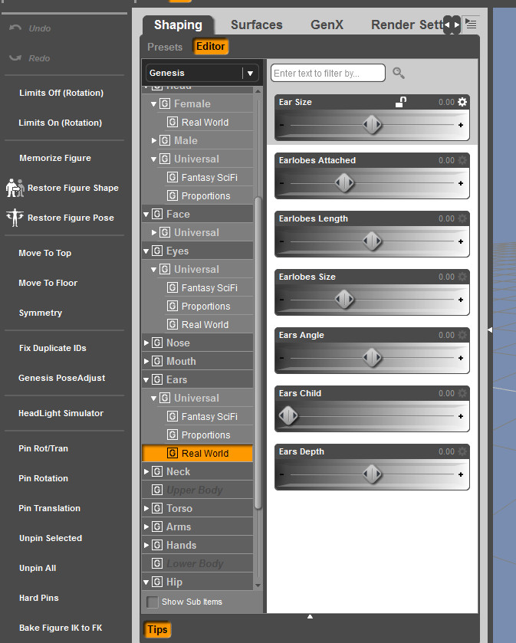Open Earlobes Attached gear settings
This screenshot has width=516, height=643.
pyautogui.click(x=462, y=160)
